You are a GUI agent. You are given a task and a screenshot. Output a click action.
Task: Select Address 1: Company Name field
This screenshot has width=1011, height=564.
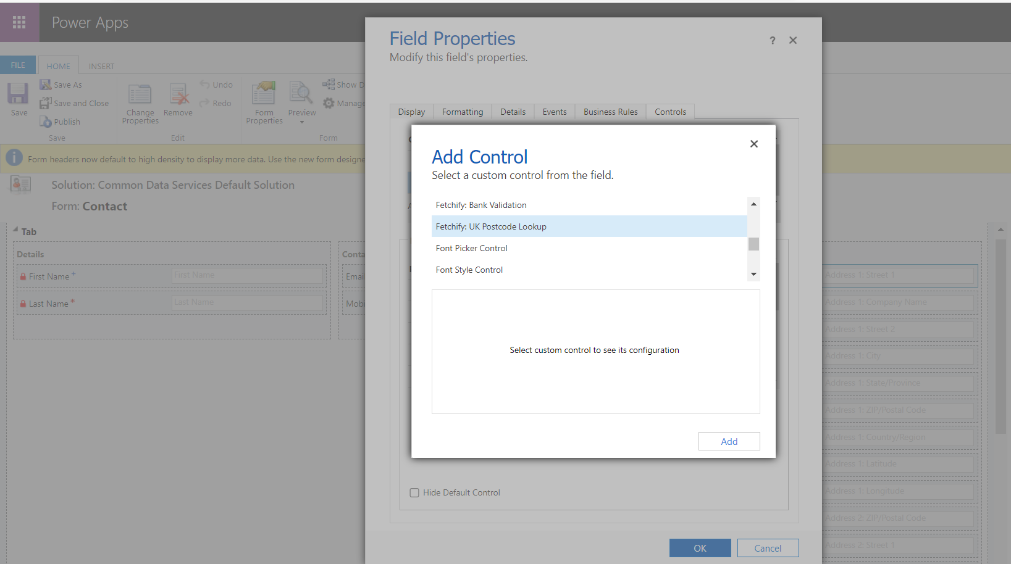(x=900, y=302)
